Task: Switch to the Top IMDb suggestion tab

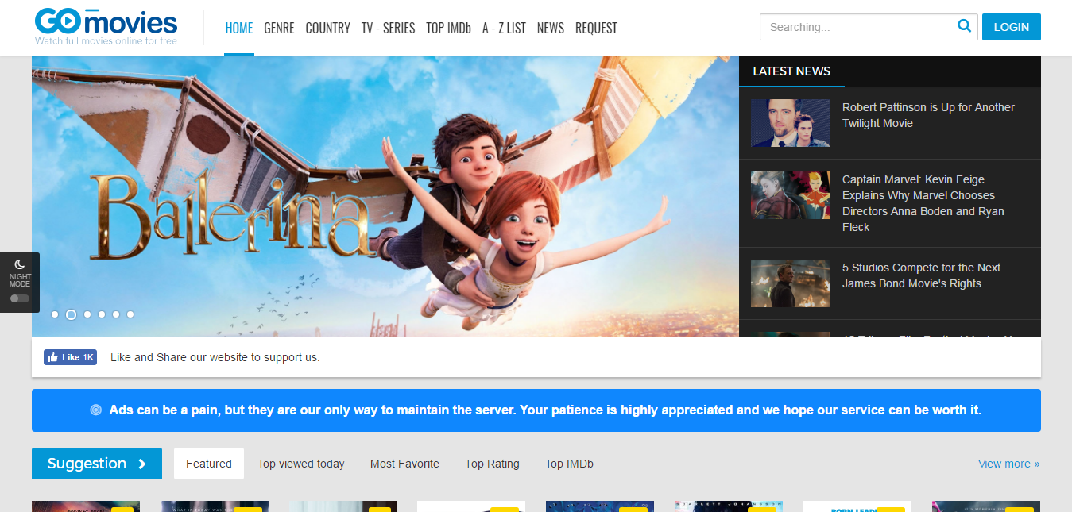Action: [x=569, y=464]
